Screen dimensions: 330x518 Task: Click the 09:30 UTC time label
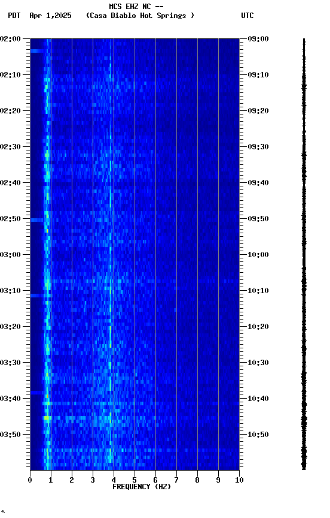[x=258, y=147]
